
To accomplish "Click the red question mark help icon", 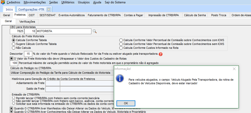I will click(161, 54).
